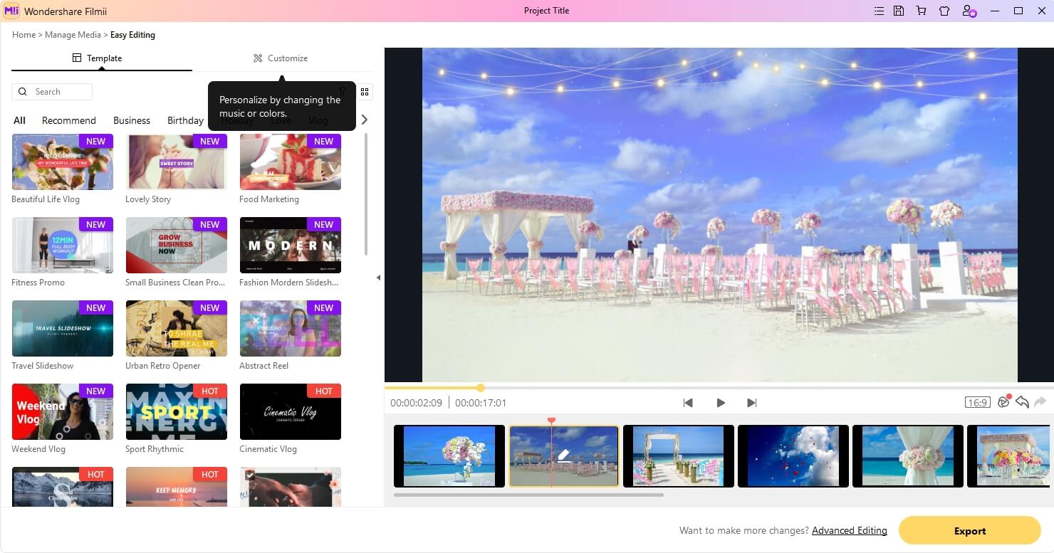Play the video preview
This screenshot has height=553, width=1054.
point(721,403)
